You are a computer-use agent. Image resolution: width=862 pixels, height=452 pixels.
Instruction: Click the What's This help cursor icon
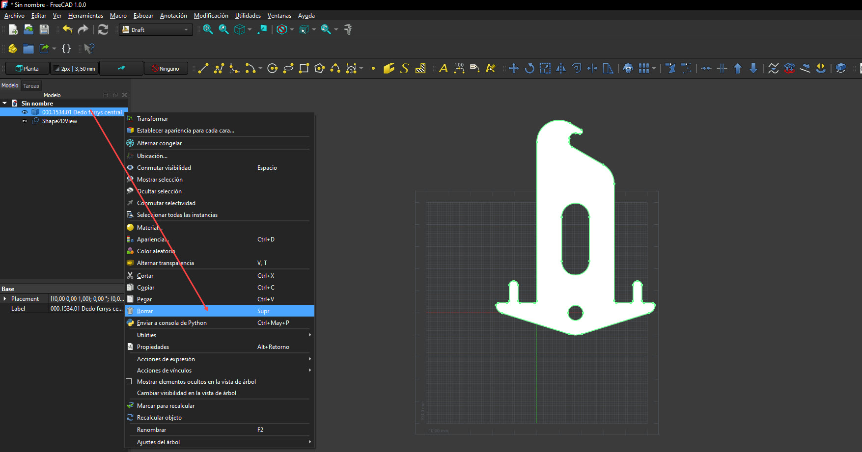pyautogui.click(x=89, y=49)
